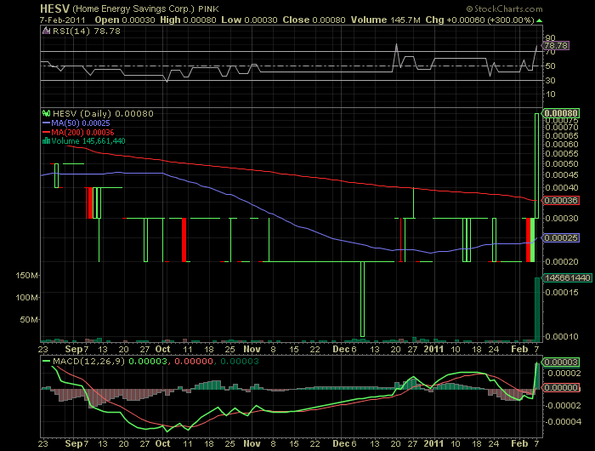Click the RSI axis label 30
The height and width of the screenshot is (451, 595).
[x=550, y=80]
